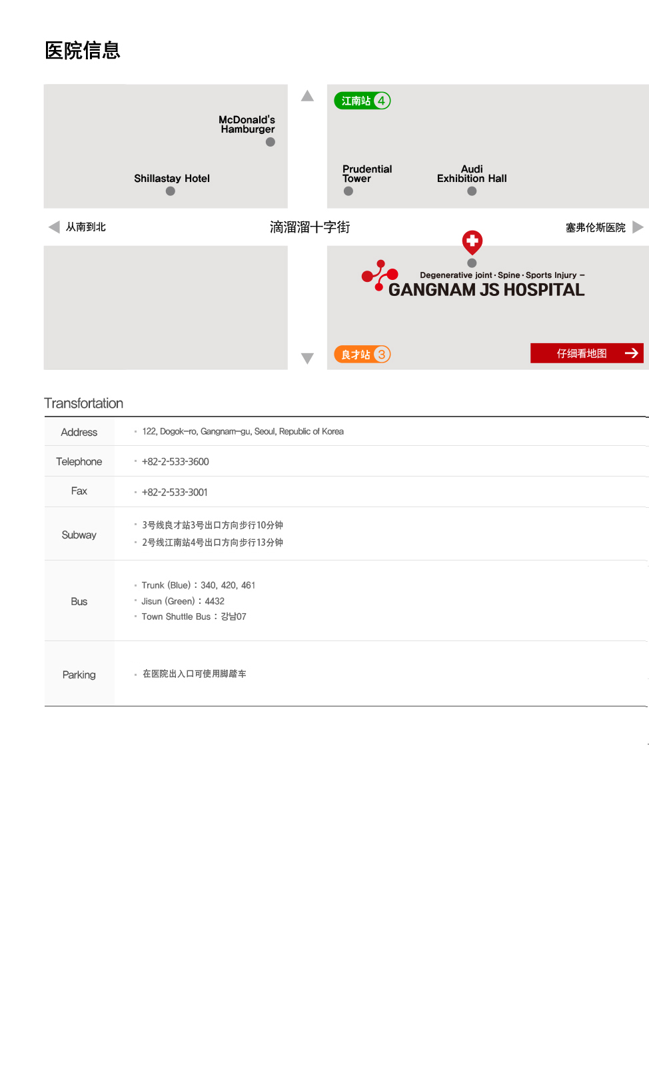Click the Town Shuttle Bus line
Viewport: 649px width, 1073px height.
click(x=194, y=616)
